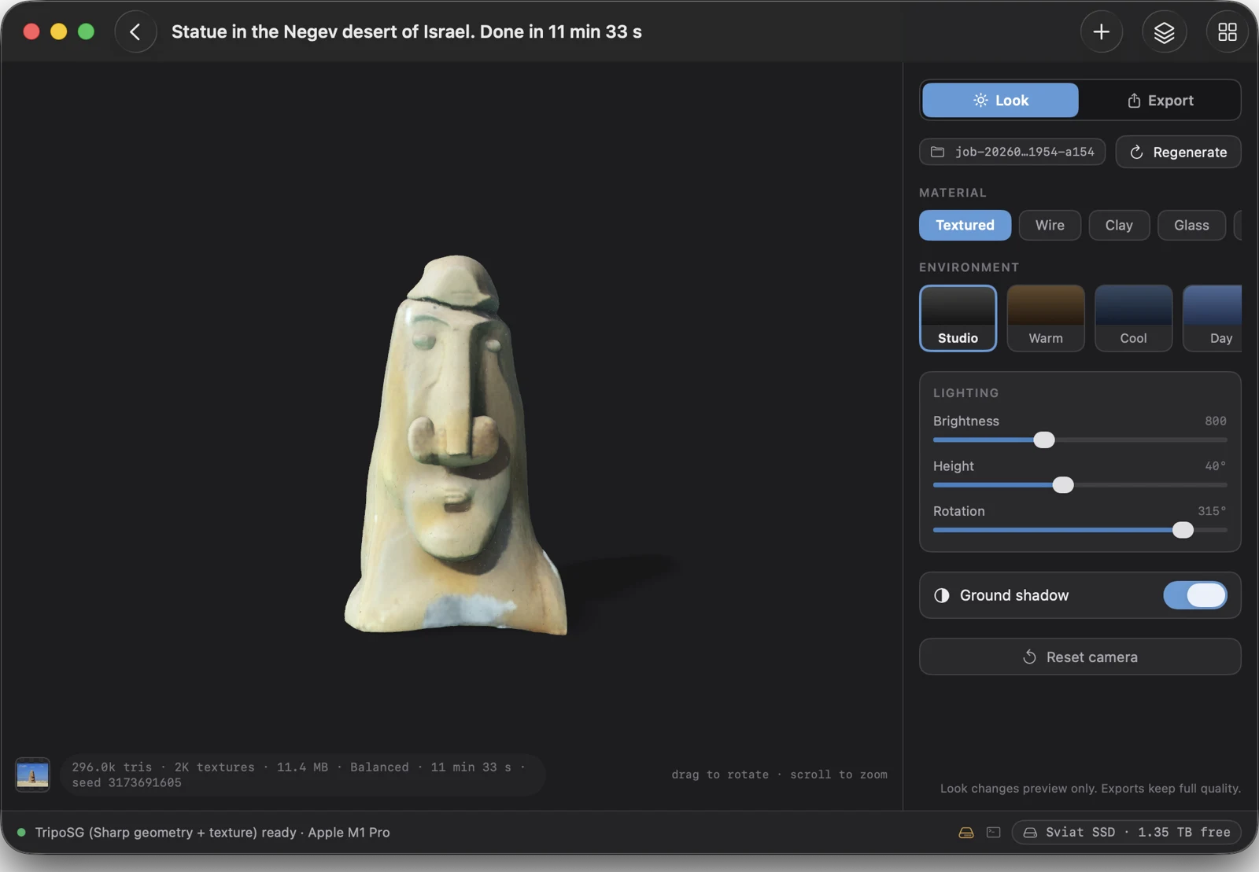Click the source image thumbnail
The width and height of the screenshot is (1259, 872).
pos(32,774)
